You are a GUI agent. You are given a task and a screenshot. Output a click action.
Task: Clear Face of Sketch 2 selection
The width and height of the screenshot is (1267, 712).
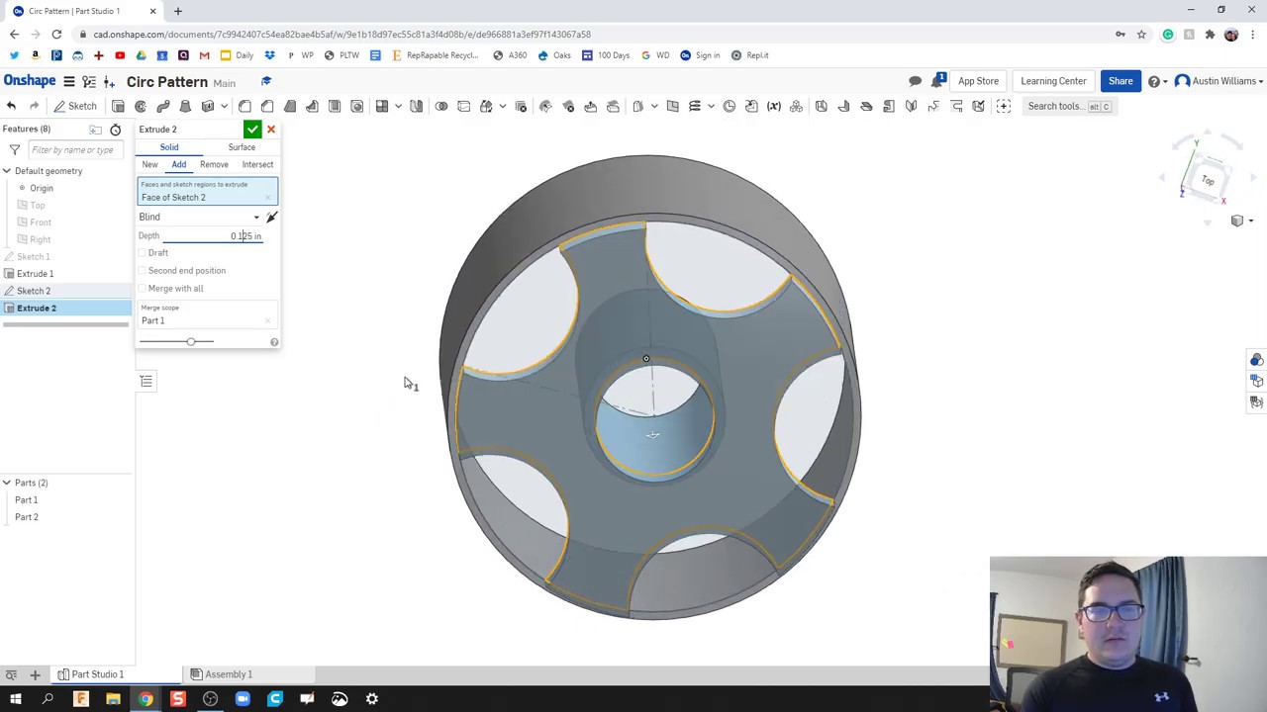coord(268,198)
